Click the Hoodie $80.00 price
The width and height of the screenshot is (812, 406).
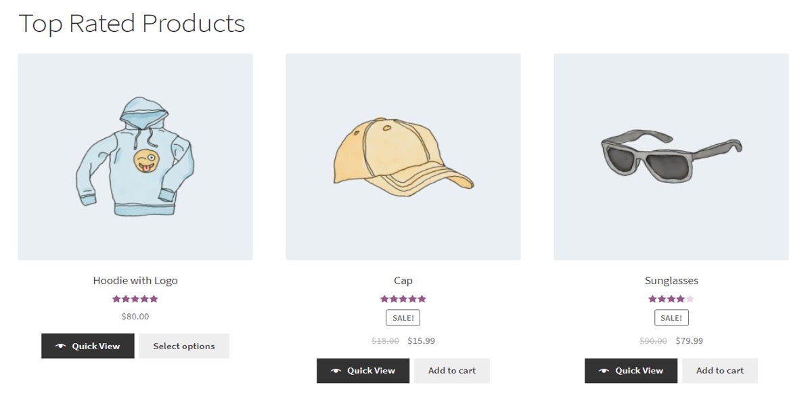135,316
